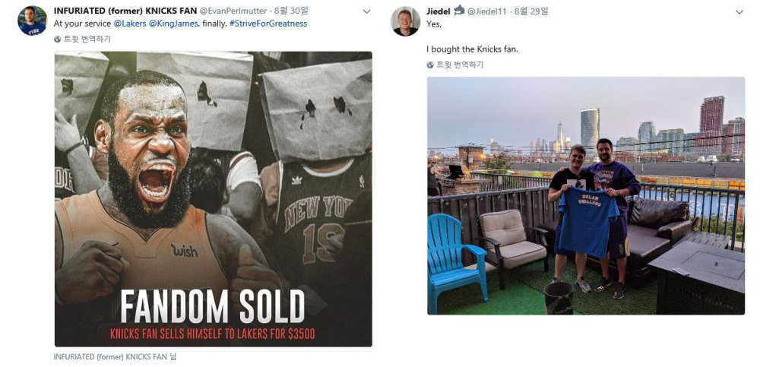Open the @KingJames mention link
The width and height of the screenshot is (760, 367).
point(173,24)
